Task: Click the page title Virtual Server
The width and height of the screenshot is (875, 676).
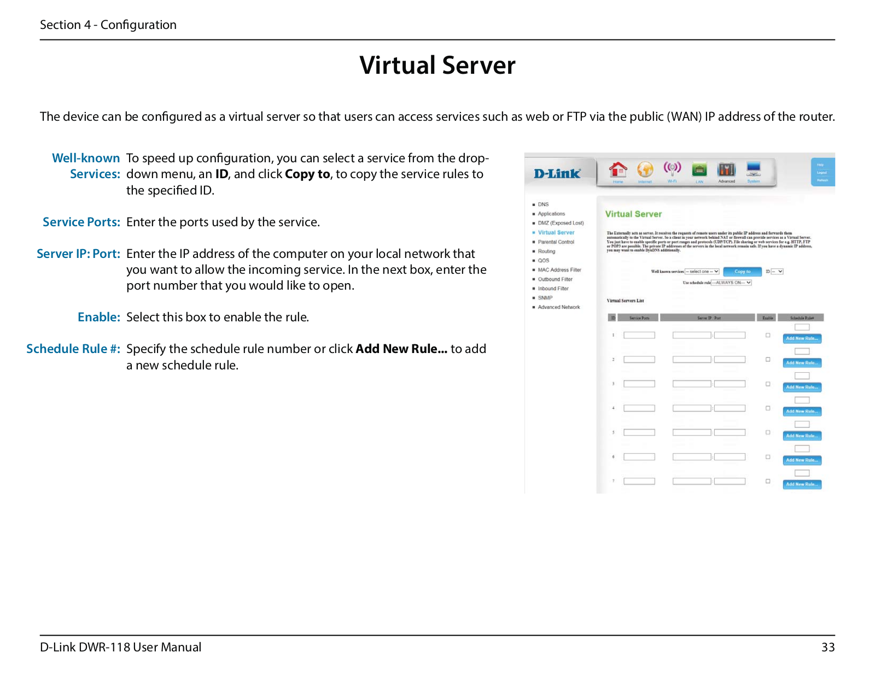Action: [x=437, y=66]
